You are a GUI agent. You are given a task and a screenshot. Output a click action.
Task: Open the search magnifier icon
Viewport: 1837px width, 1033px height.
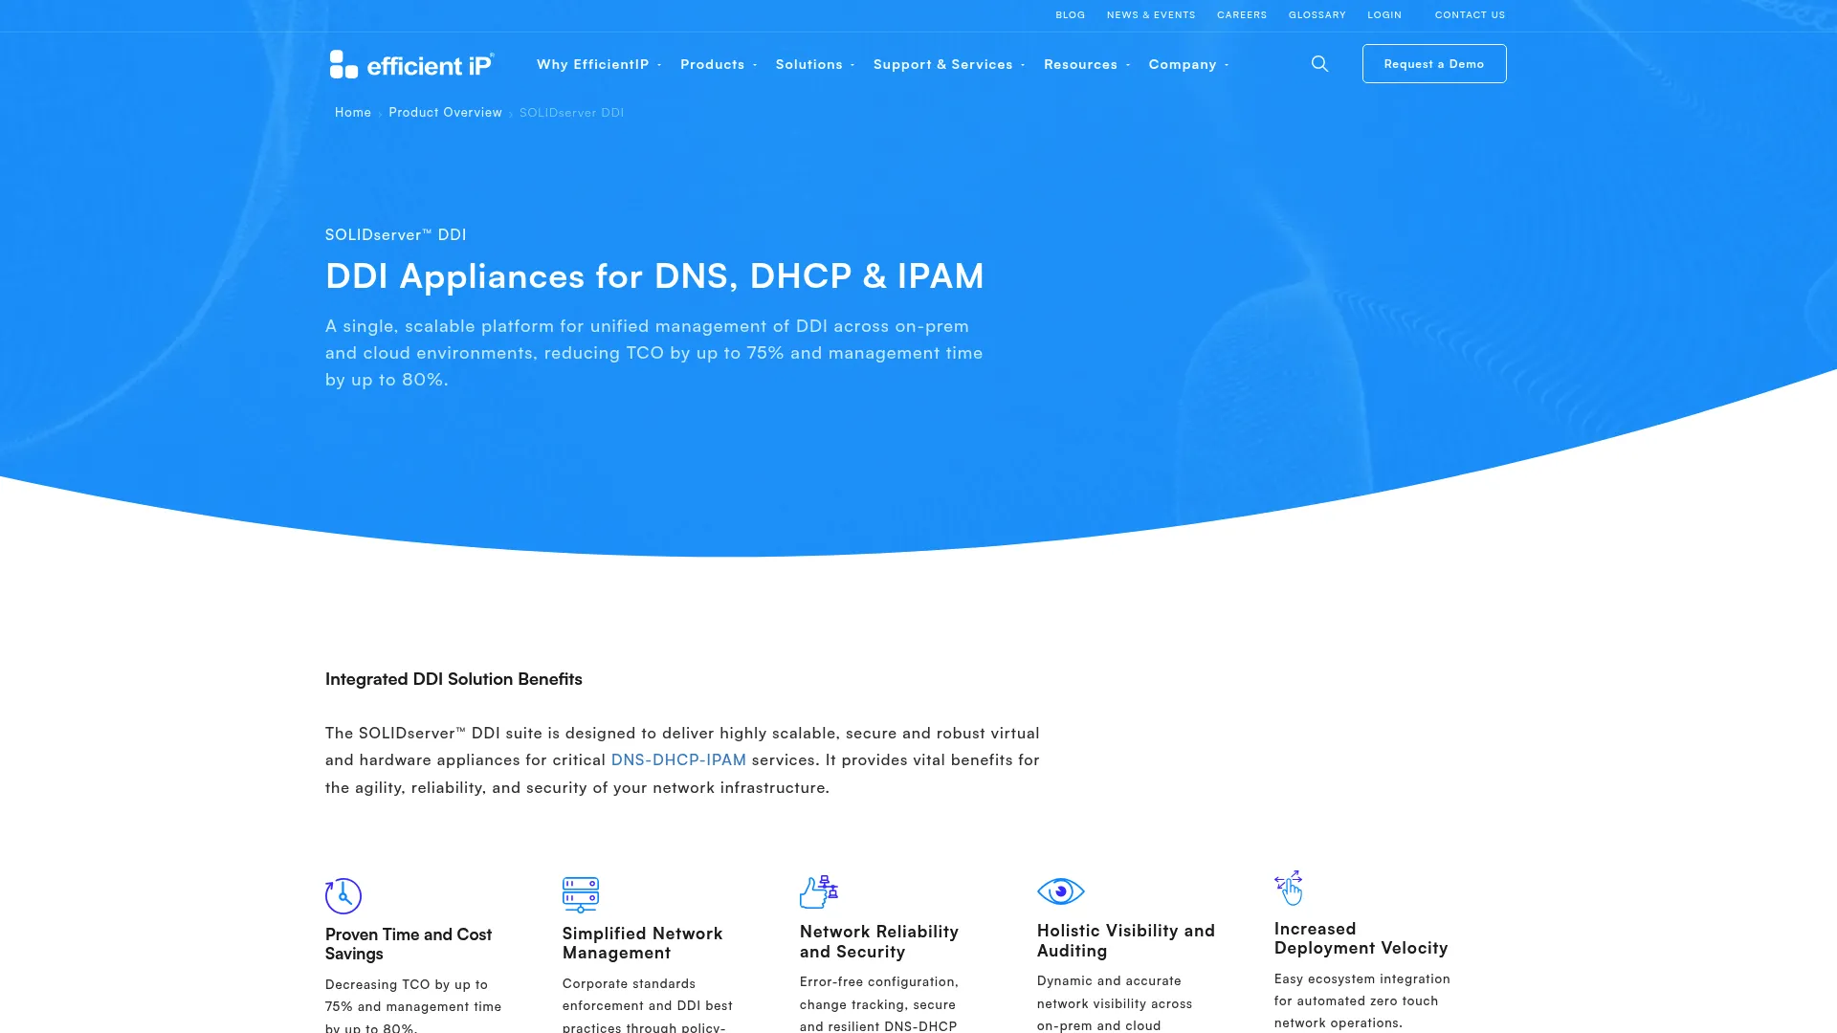tap(1319, 64)
